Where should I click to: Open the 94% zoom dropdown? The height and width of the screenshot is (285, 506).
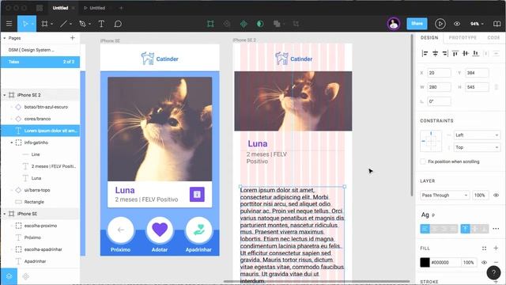(477, 24)
